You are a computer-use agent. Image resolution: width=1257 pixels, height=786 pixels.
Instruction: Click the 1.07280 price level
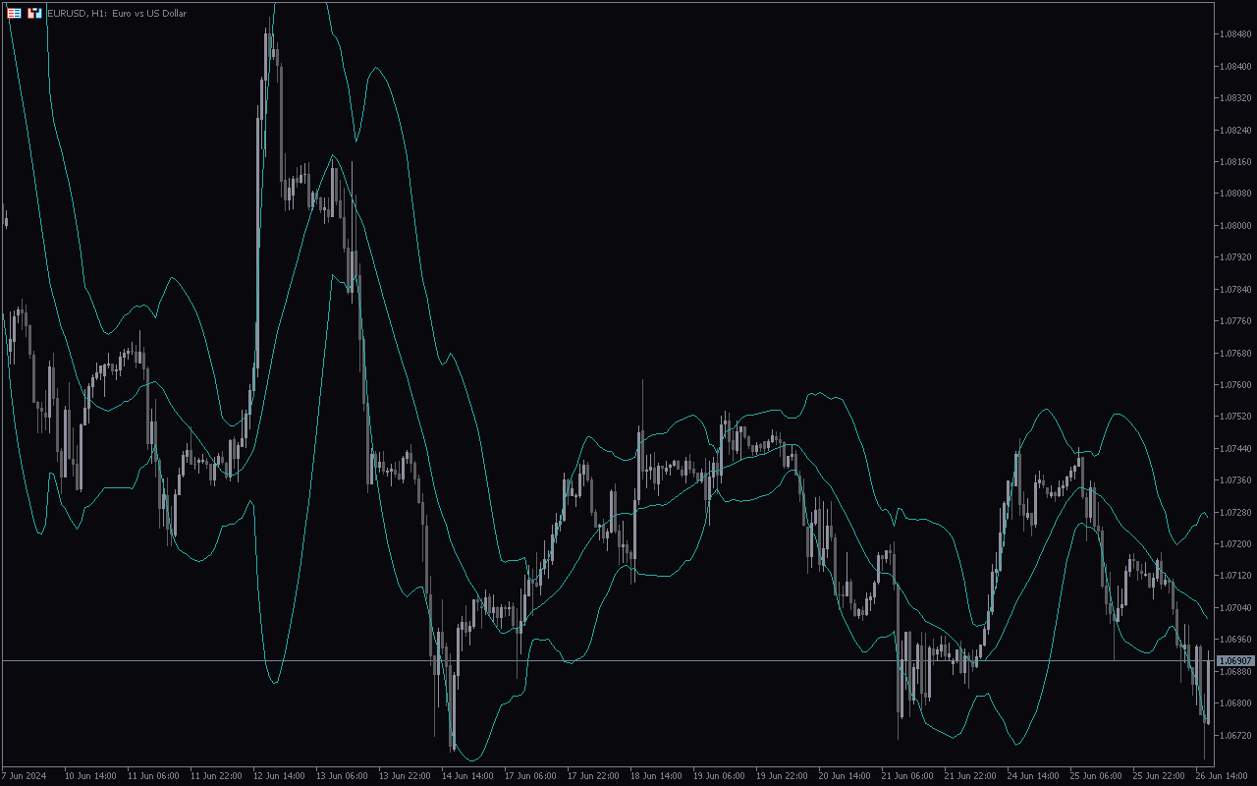(x=1234, y=512)
